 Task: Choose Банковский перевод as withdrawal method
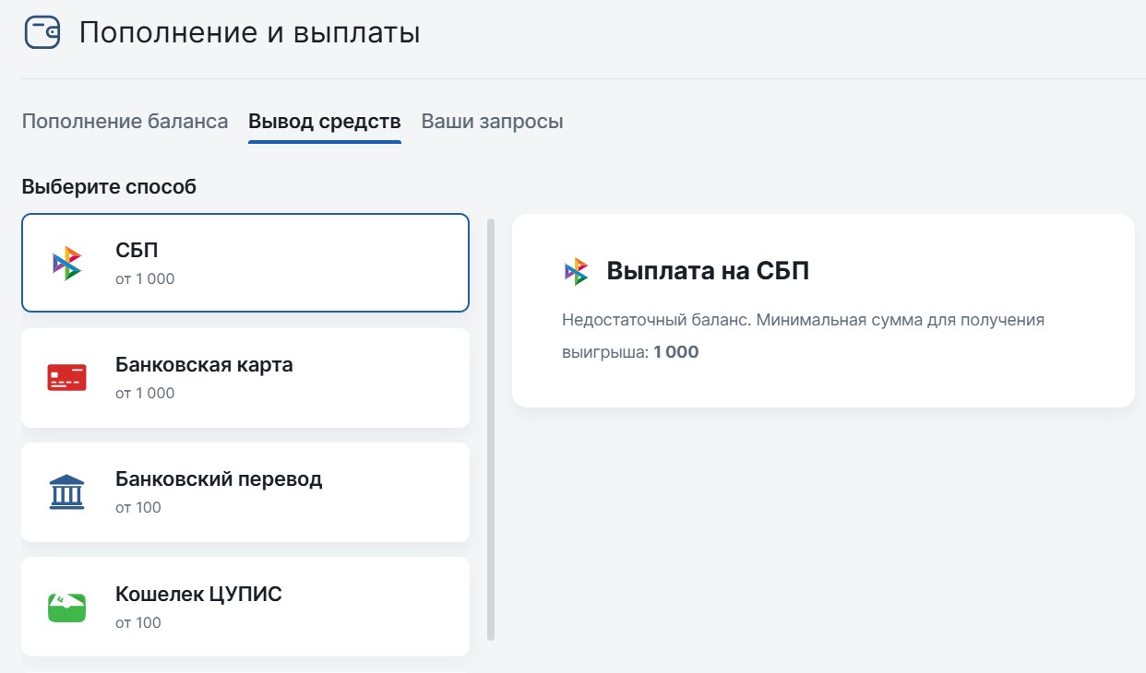tap(245, 490)
